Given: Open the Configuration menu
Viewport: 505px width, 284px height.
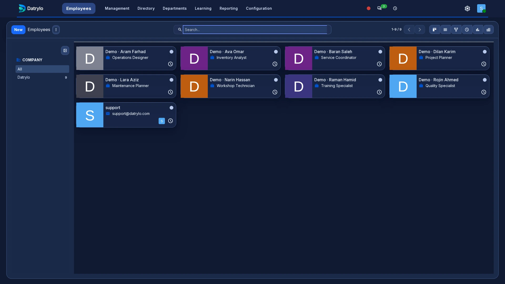Looking at the screenshot, I should [x=259, y=8].
